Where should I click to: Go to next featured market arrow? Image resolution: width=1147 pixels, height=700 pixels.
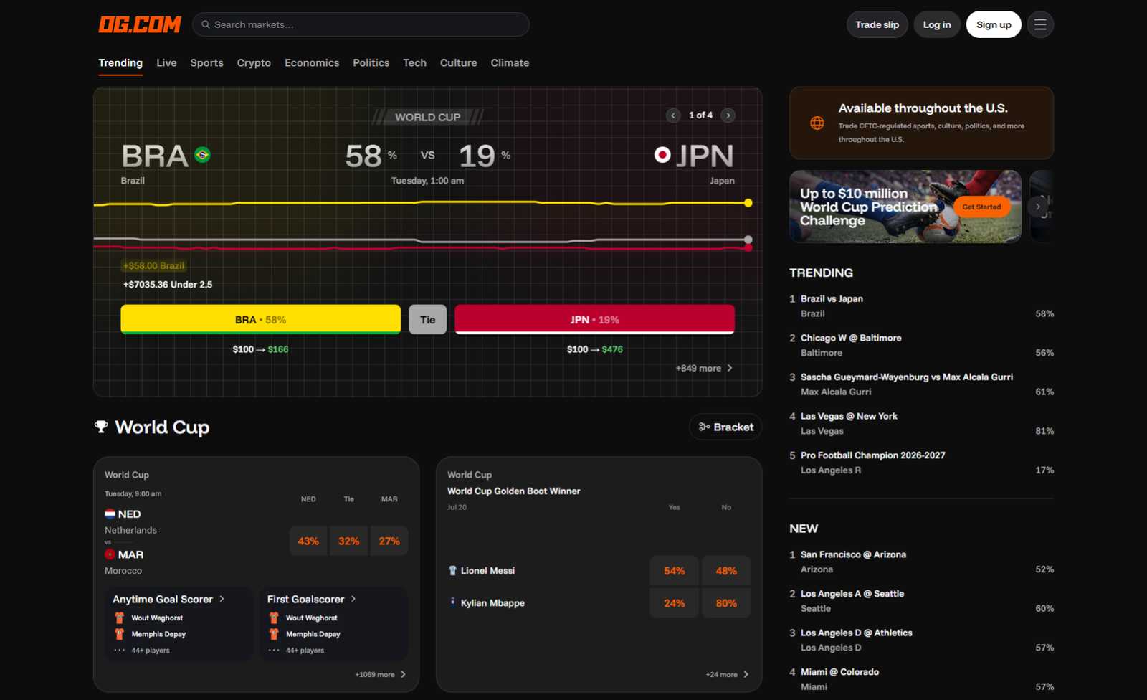click(728, 115)
